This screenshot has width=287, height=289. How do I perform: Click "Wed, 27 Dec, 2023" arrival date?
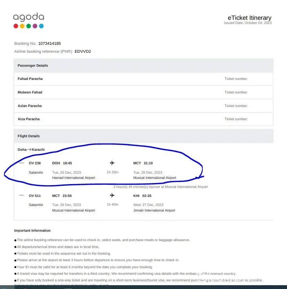click(148, 205)
